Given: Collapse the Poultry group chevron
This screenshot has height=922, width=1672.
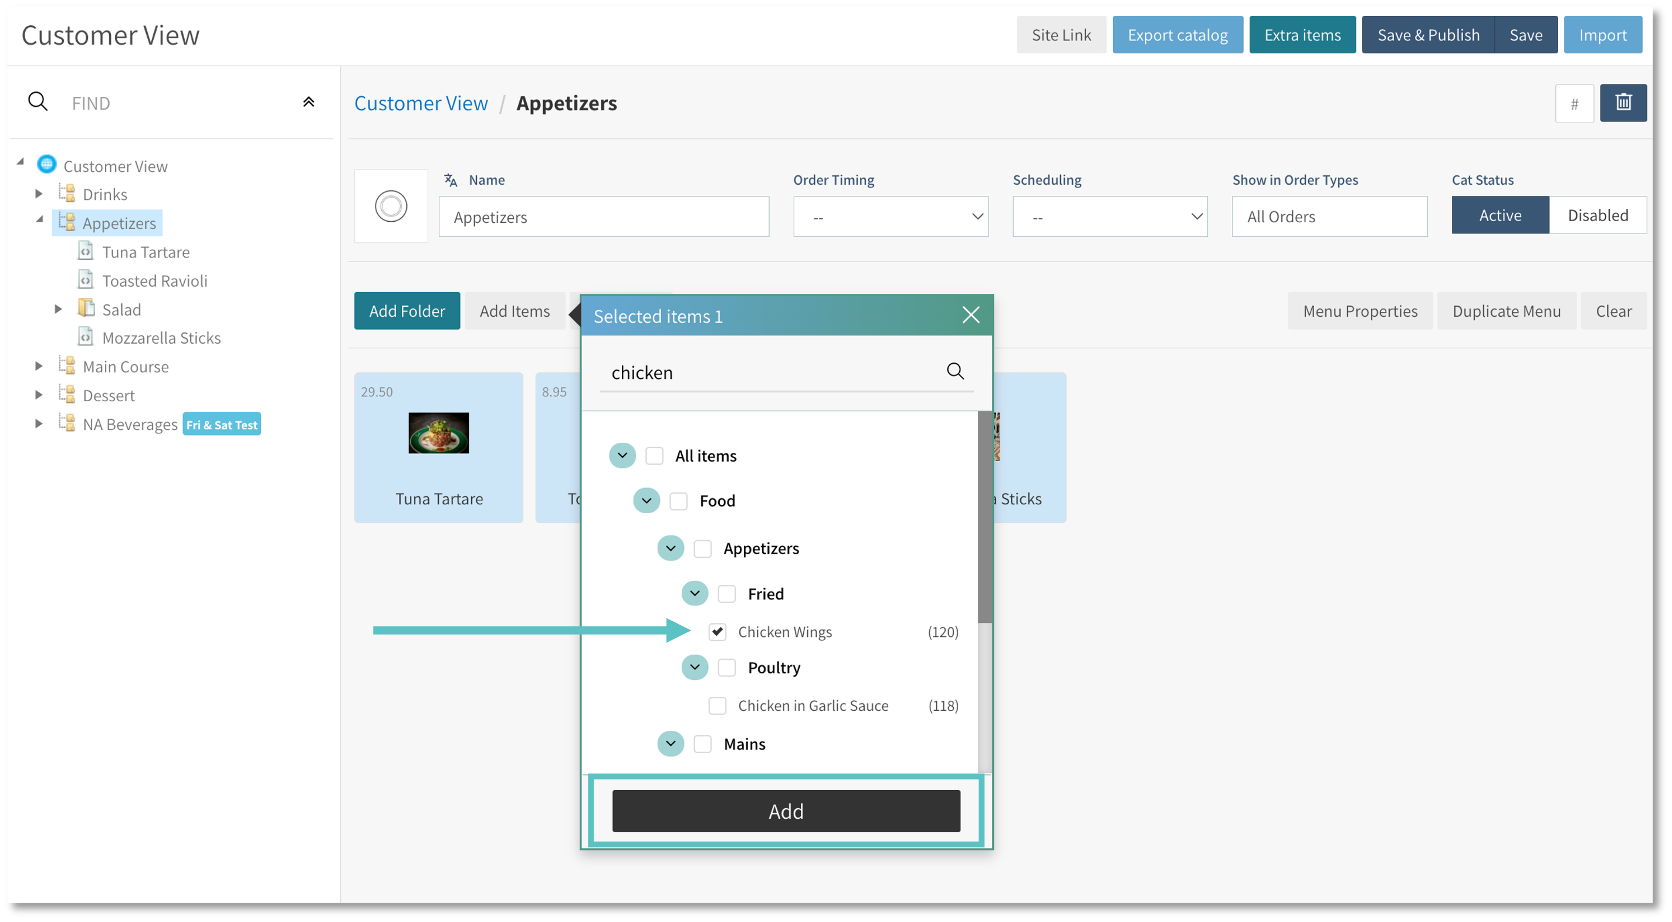Looking at the screenshot, I should tap(695, 667).
